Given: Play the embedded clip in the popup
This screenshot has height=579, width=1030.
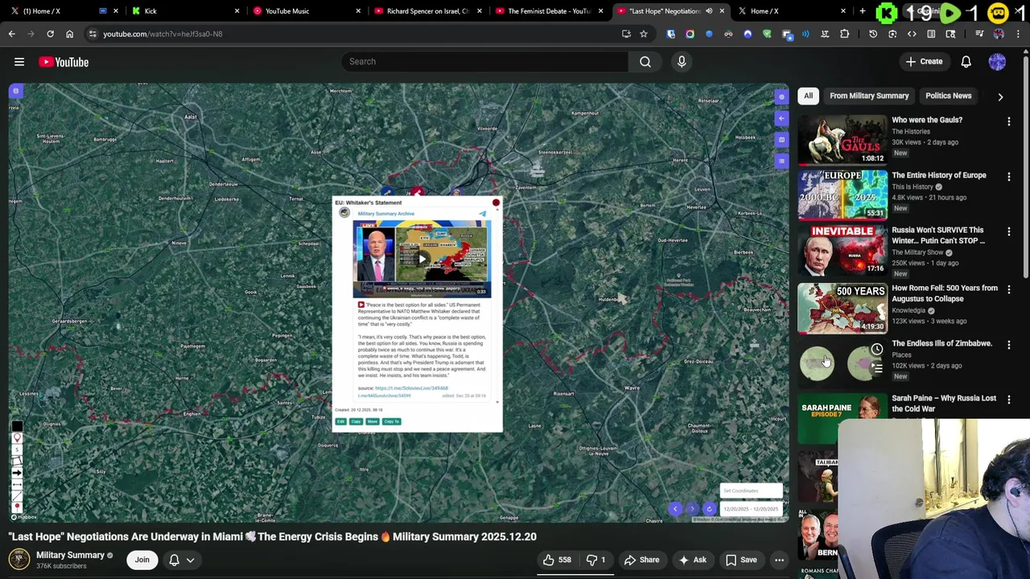Looking at the screenshot, I should [x=422, y=258].
